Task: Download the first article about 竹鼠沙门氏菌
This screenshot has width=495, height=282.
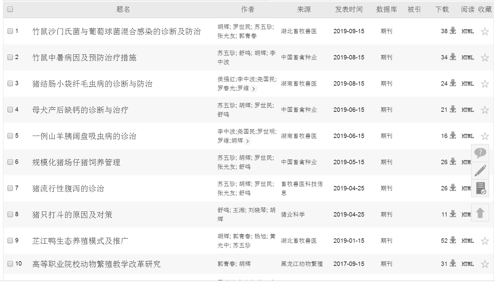Action: point(453,31)
